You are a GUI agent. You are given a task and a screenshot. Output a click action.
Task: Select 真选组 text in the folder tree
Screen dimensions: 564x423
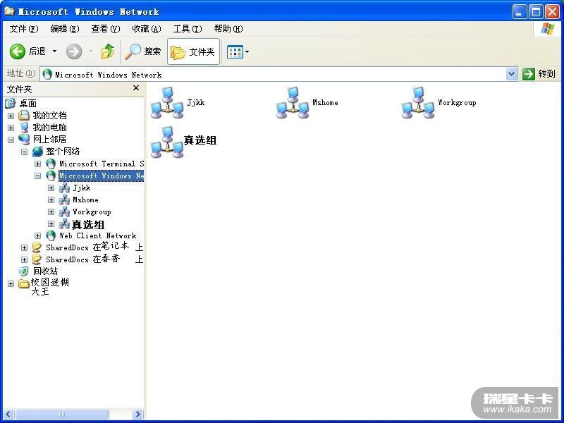[88, 225]
